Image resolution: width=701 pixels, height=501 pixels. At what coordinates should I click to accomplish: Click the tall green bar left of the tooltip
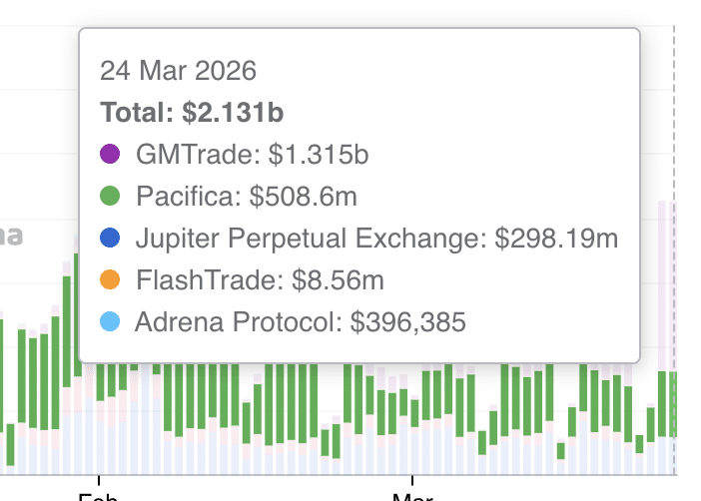coord(67,329)
